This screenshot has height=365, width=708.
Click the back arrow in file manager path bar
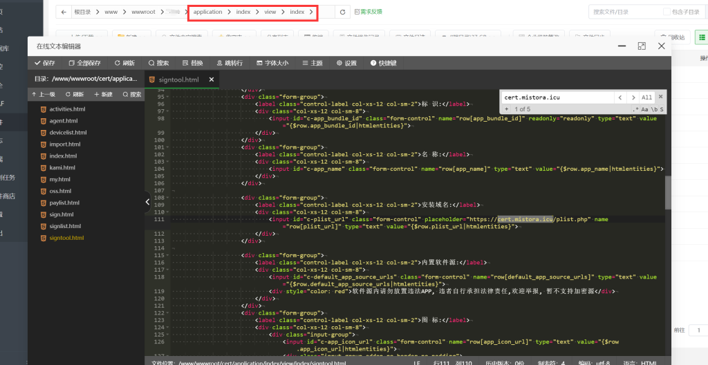coord(64,12)
